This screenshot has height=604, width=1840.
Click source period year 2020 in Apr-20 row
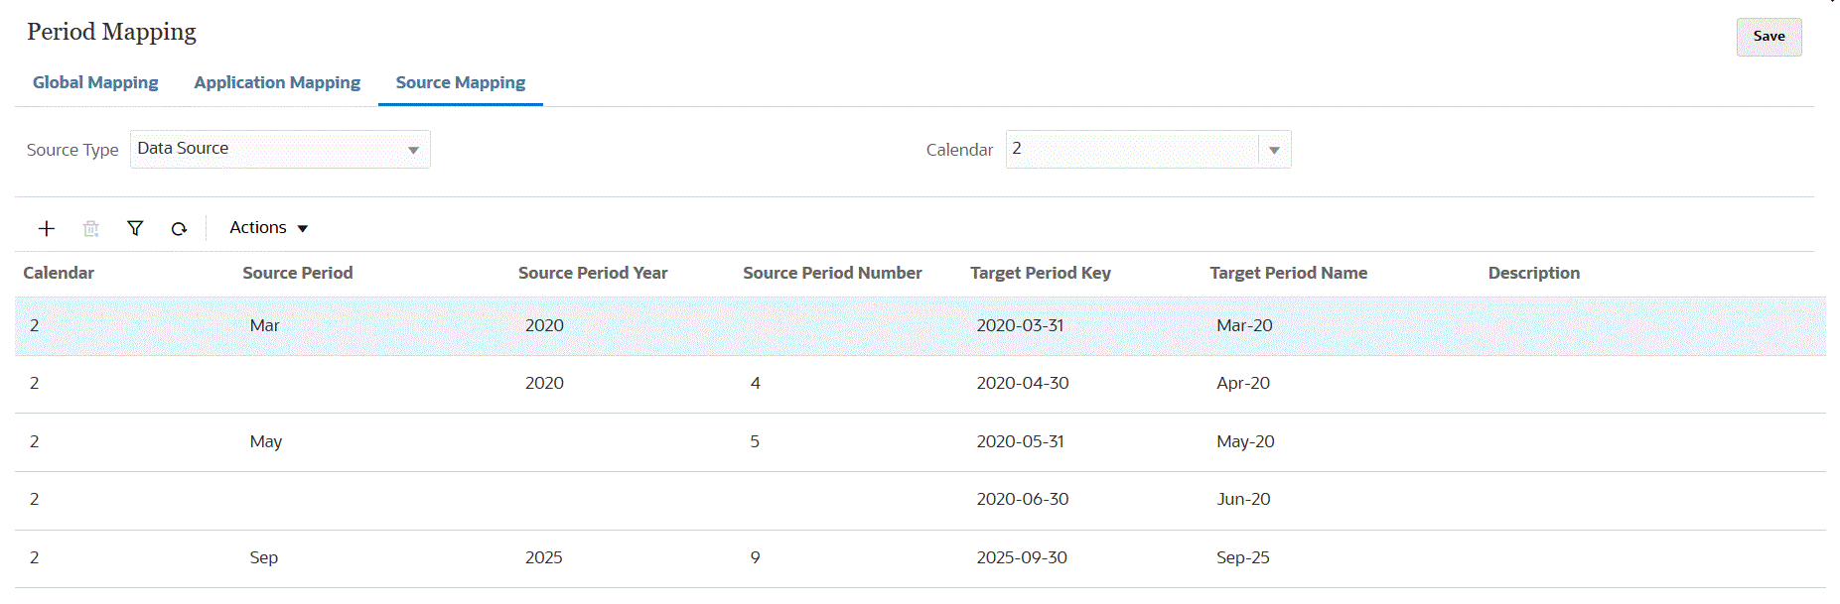point(544,383)
